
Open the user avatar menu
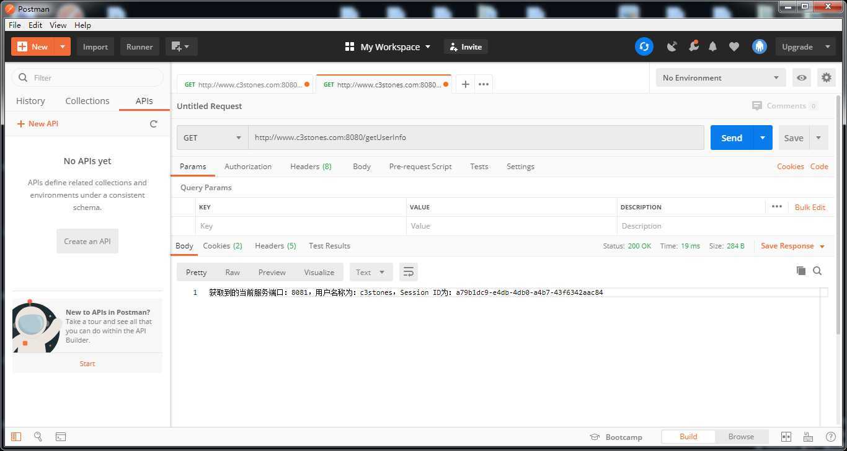[760, 46]
